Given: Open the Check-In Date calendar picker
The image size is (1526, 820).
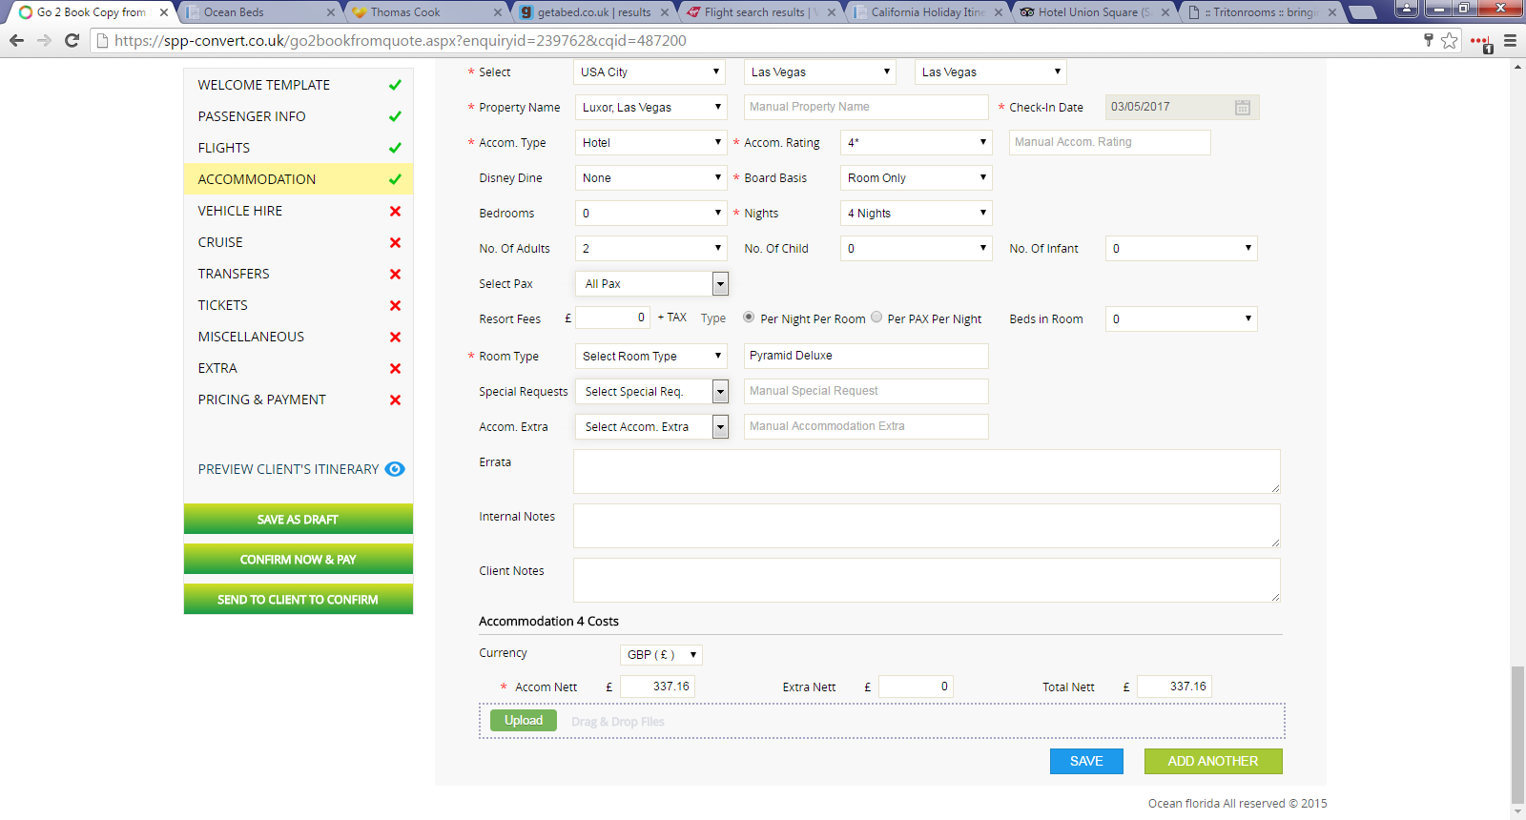Looking at the screenshot, I should click(1242, 108).
